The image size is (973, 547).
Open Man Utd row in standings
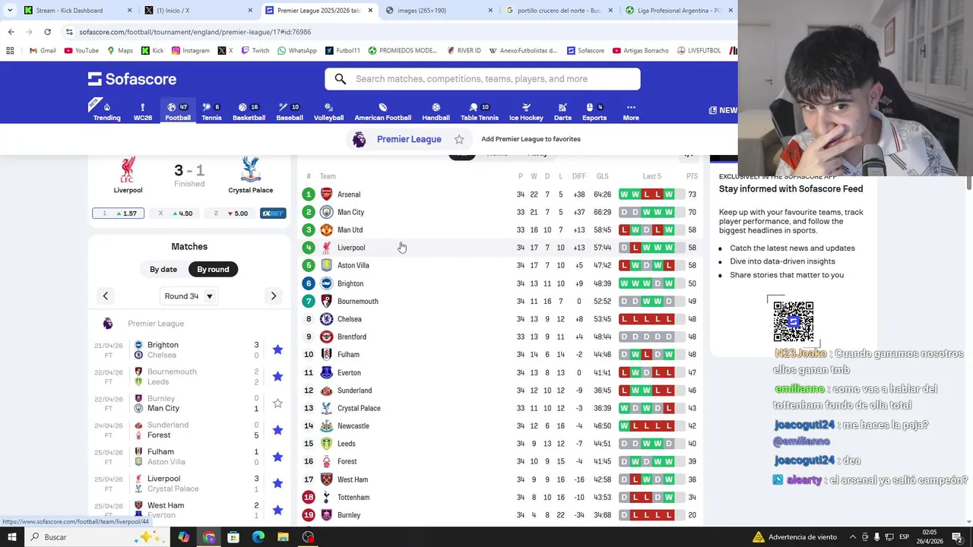click(x=500, y=229)
